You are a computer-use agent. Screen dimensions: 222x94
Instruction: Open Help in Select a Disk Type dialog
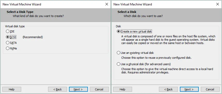pos(12,89)
